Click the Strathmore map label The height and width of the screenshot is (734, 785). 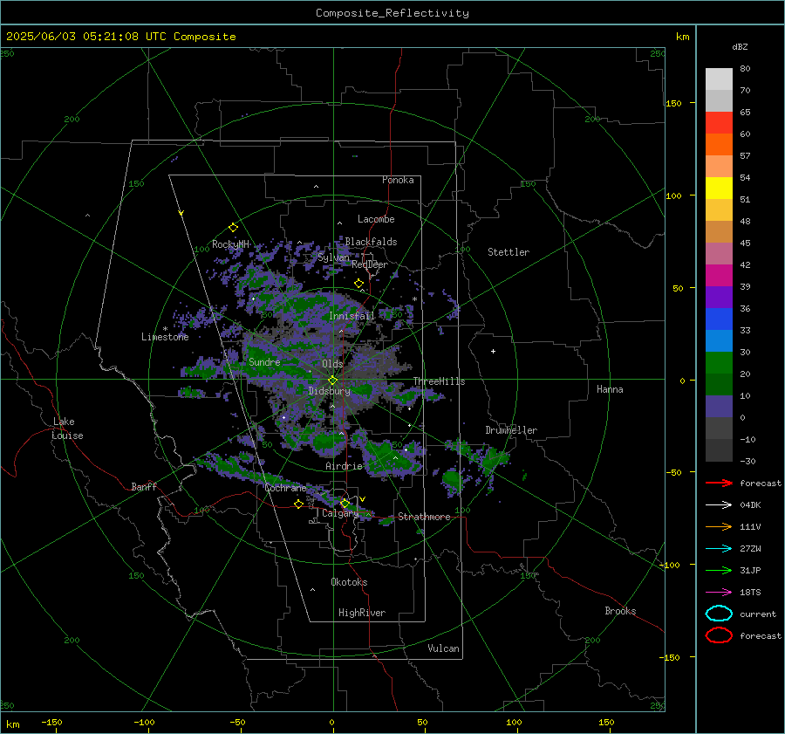point(424,517)
